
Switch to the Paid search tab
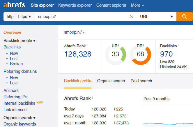[141, 81]
